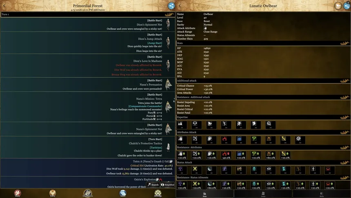Select the HP 14892 stat row
The width and height of the screenshot is (351, 198).
click(263, 48)
